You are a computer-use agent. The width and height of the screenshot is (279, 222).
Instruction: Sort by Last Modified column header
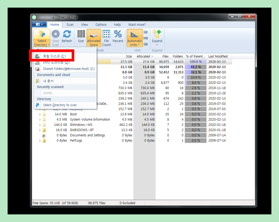pyautogui.click(x=219, y=57)
